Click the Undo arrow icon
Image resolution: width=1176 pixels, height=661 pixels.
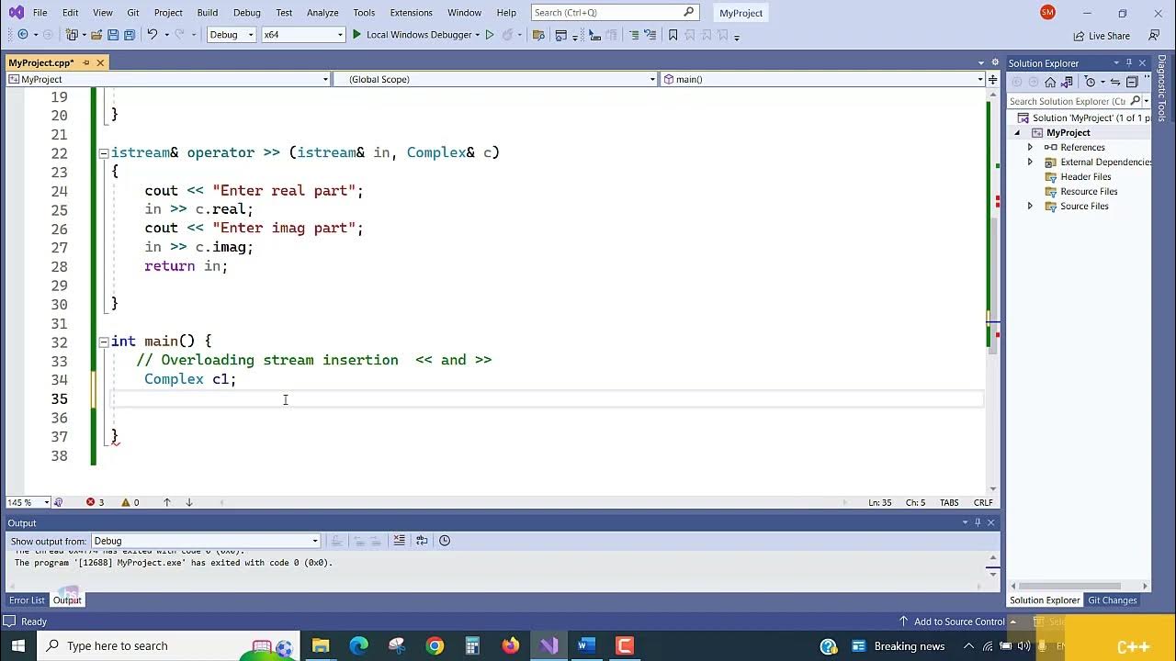tap(153, 35)
